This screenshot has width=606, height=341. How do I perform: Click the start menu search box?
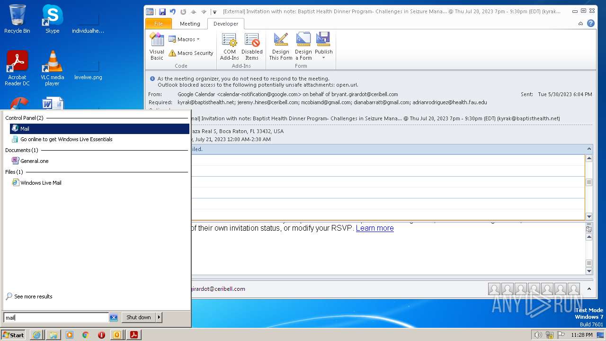point(56,318)
